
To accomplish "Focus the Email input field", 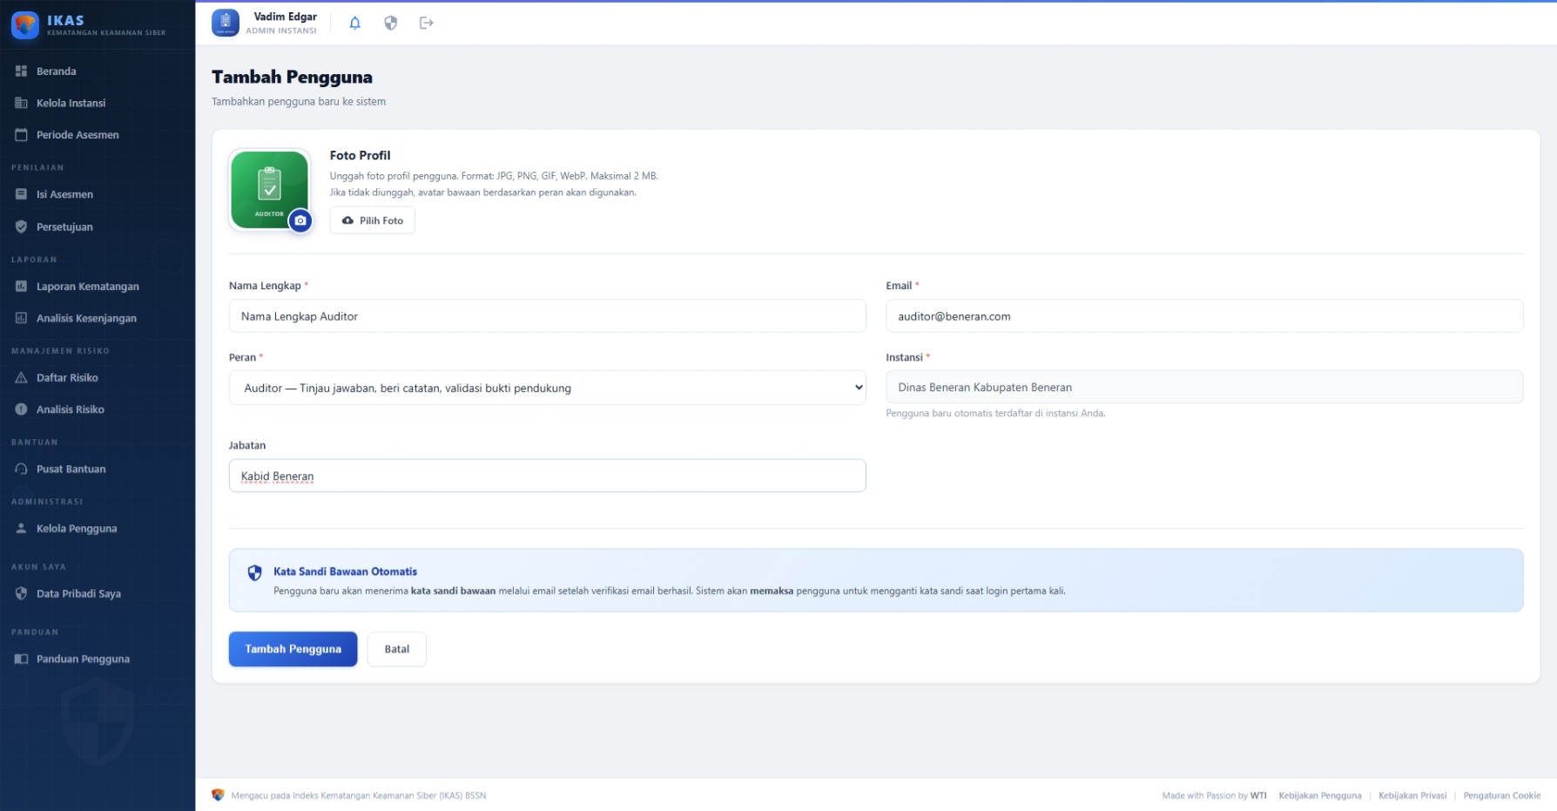I will (x=1203, y=316).
